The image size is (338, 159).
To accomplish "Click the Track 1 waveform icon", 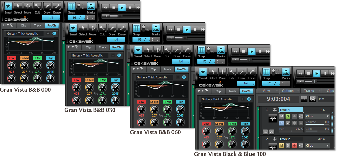I will click(273, 118).
